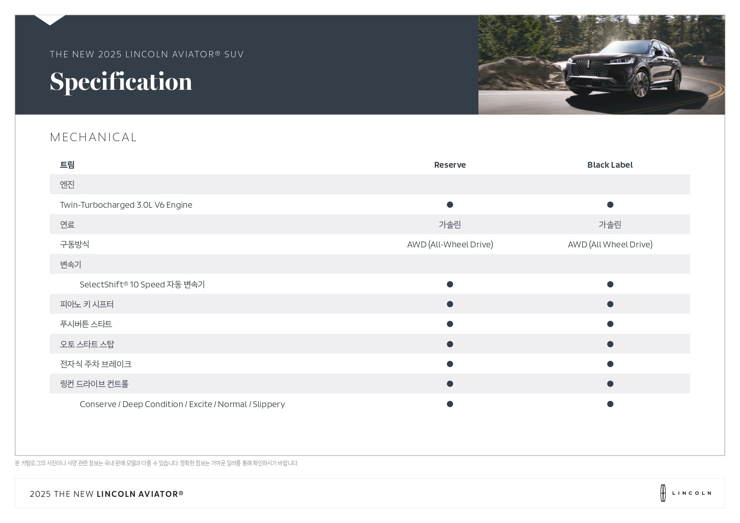This screenshot has height=523, width=740.
Task: Click the 엔진 row label
Action: coord(67,185)
